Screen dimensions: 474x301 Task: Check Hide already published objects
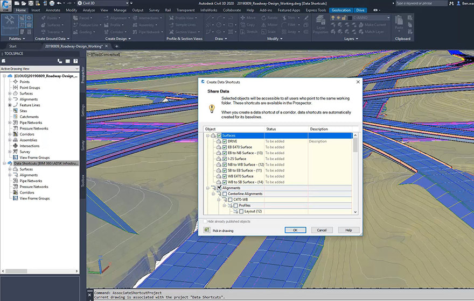click(x=205, y=221)
